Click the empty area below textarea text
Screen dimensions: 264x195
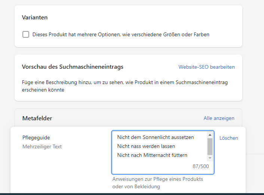151,167
